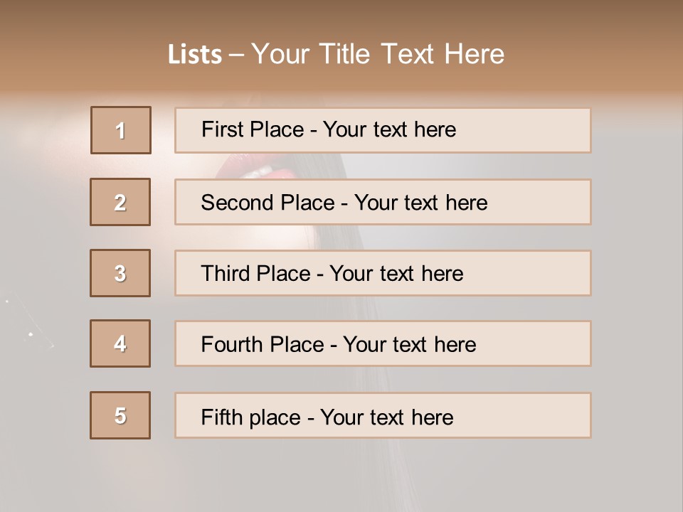
Task: Click the bold word Lists in the title
Action: pos(195,55)
